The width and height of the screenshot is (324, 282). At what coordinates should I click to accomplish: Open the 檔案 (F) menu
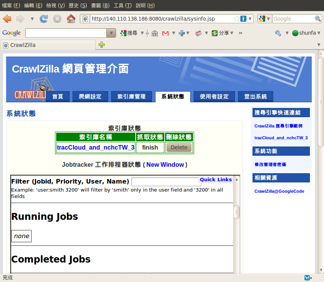coord(11,5)
